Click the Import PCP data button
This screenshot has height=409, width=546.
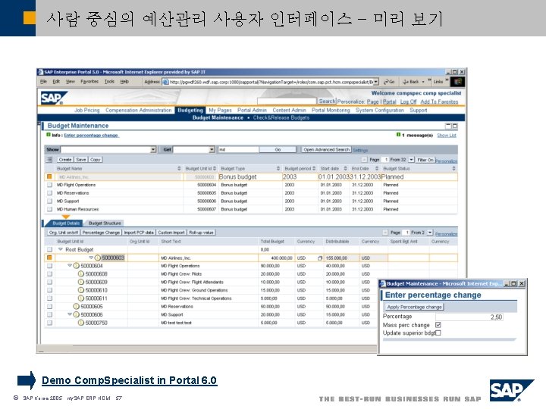click(x=139, y=233)
